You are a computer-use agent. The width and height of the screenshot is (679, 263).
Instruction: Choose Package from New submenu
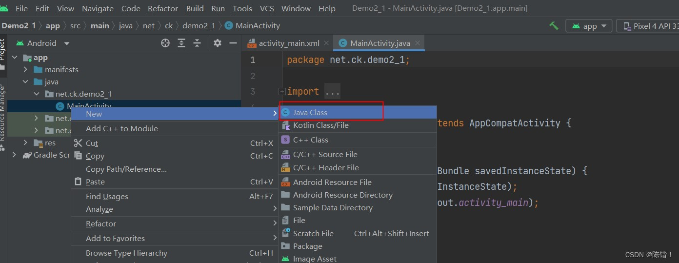358,246
